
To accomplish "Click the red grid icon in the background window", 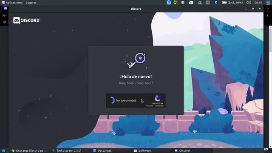I will tap(4, 22).
